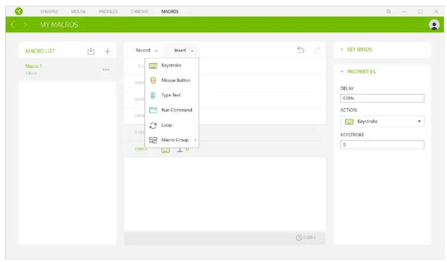Click the key-up icon in the 0.086s row
The width and height of the screenshot is (447, 262).
coord(180,150)
